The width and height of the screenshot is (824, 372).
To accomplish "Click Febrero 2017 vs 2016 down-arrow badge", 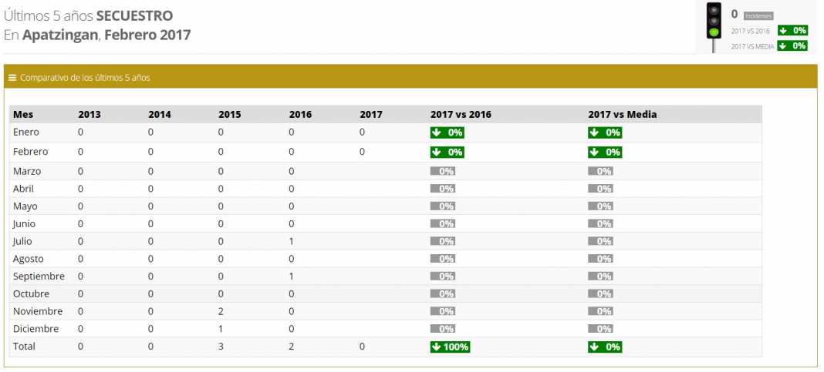I will pos(447,152).
